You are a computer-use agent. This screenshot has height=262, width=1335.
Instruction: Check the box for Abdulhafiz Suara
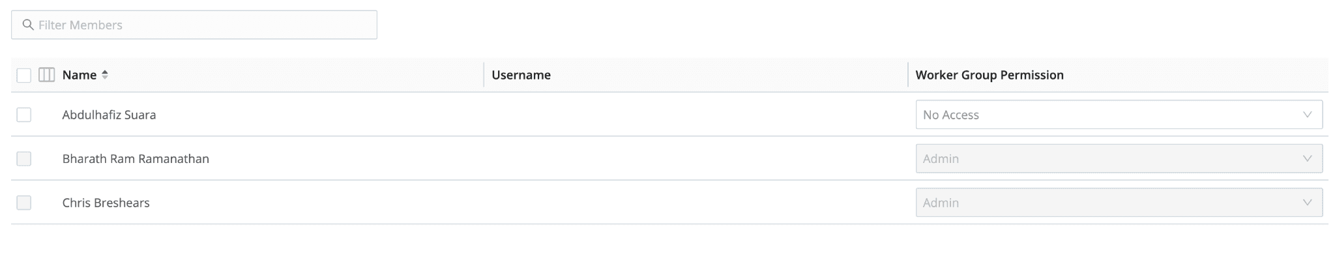(x=24, y=115)
